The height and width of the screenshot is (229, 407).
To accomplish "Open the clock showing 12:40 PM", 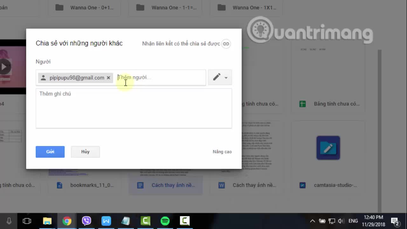I will point(373,221).
